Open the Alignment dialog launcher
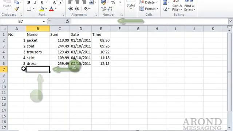This screenshot has height=131, width=233. click(x=95, y=15)
